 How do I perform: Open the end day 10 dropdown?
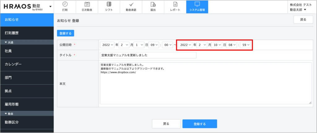pos(217,45)
